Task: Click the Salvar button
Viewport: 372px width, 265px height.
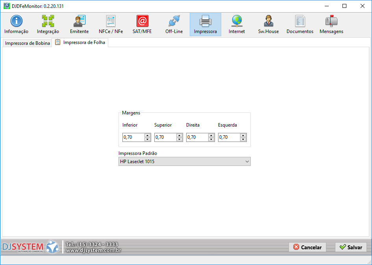Action: 351,247
